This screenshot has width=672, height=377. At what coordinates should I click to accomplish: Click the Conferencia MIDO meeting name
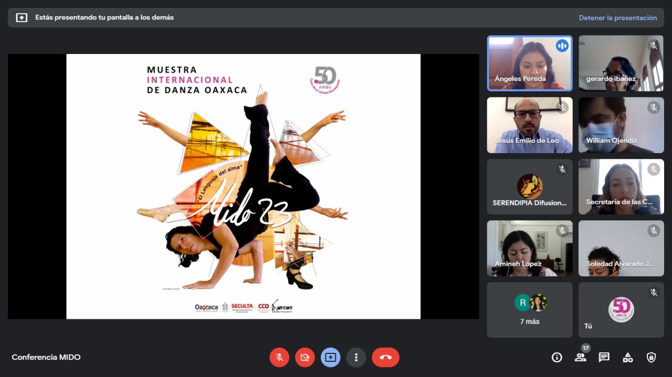pos(46,358)
